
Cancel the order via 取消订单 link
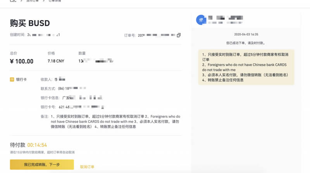[87, 167]
